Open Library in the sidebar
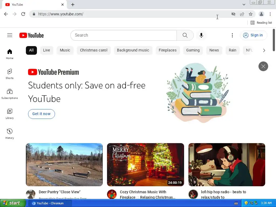Viewport: 276px width, 207px height. (x=9, y=114)
